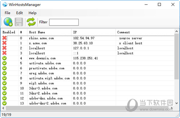The image size is (180, 118).
Task: Select host name rhino.acme.com
Action: (x=41, y=38)
